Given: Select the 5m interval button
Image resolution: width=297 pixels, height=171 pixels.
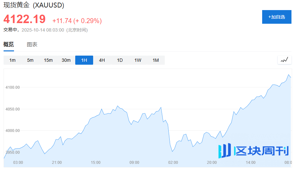Looking at the screenshot, I should pyautogui.click(x=30, y=60).
